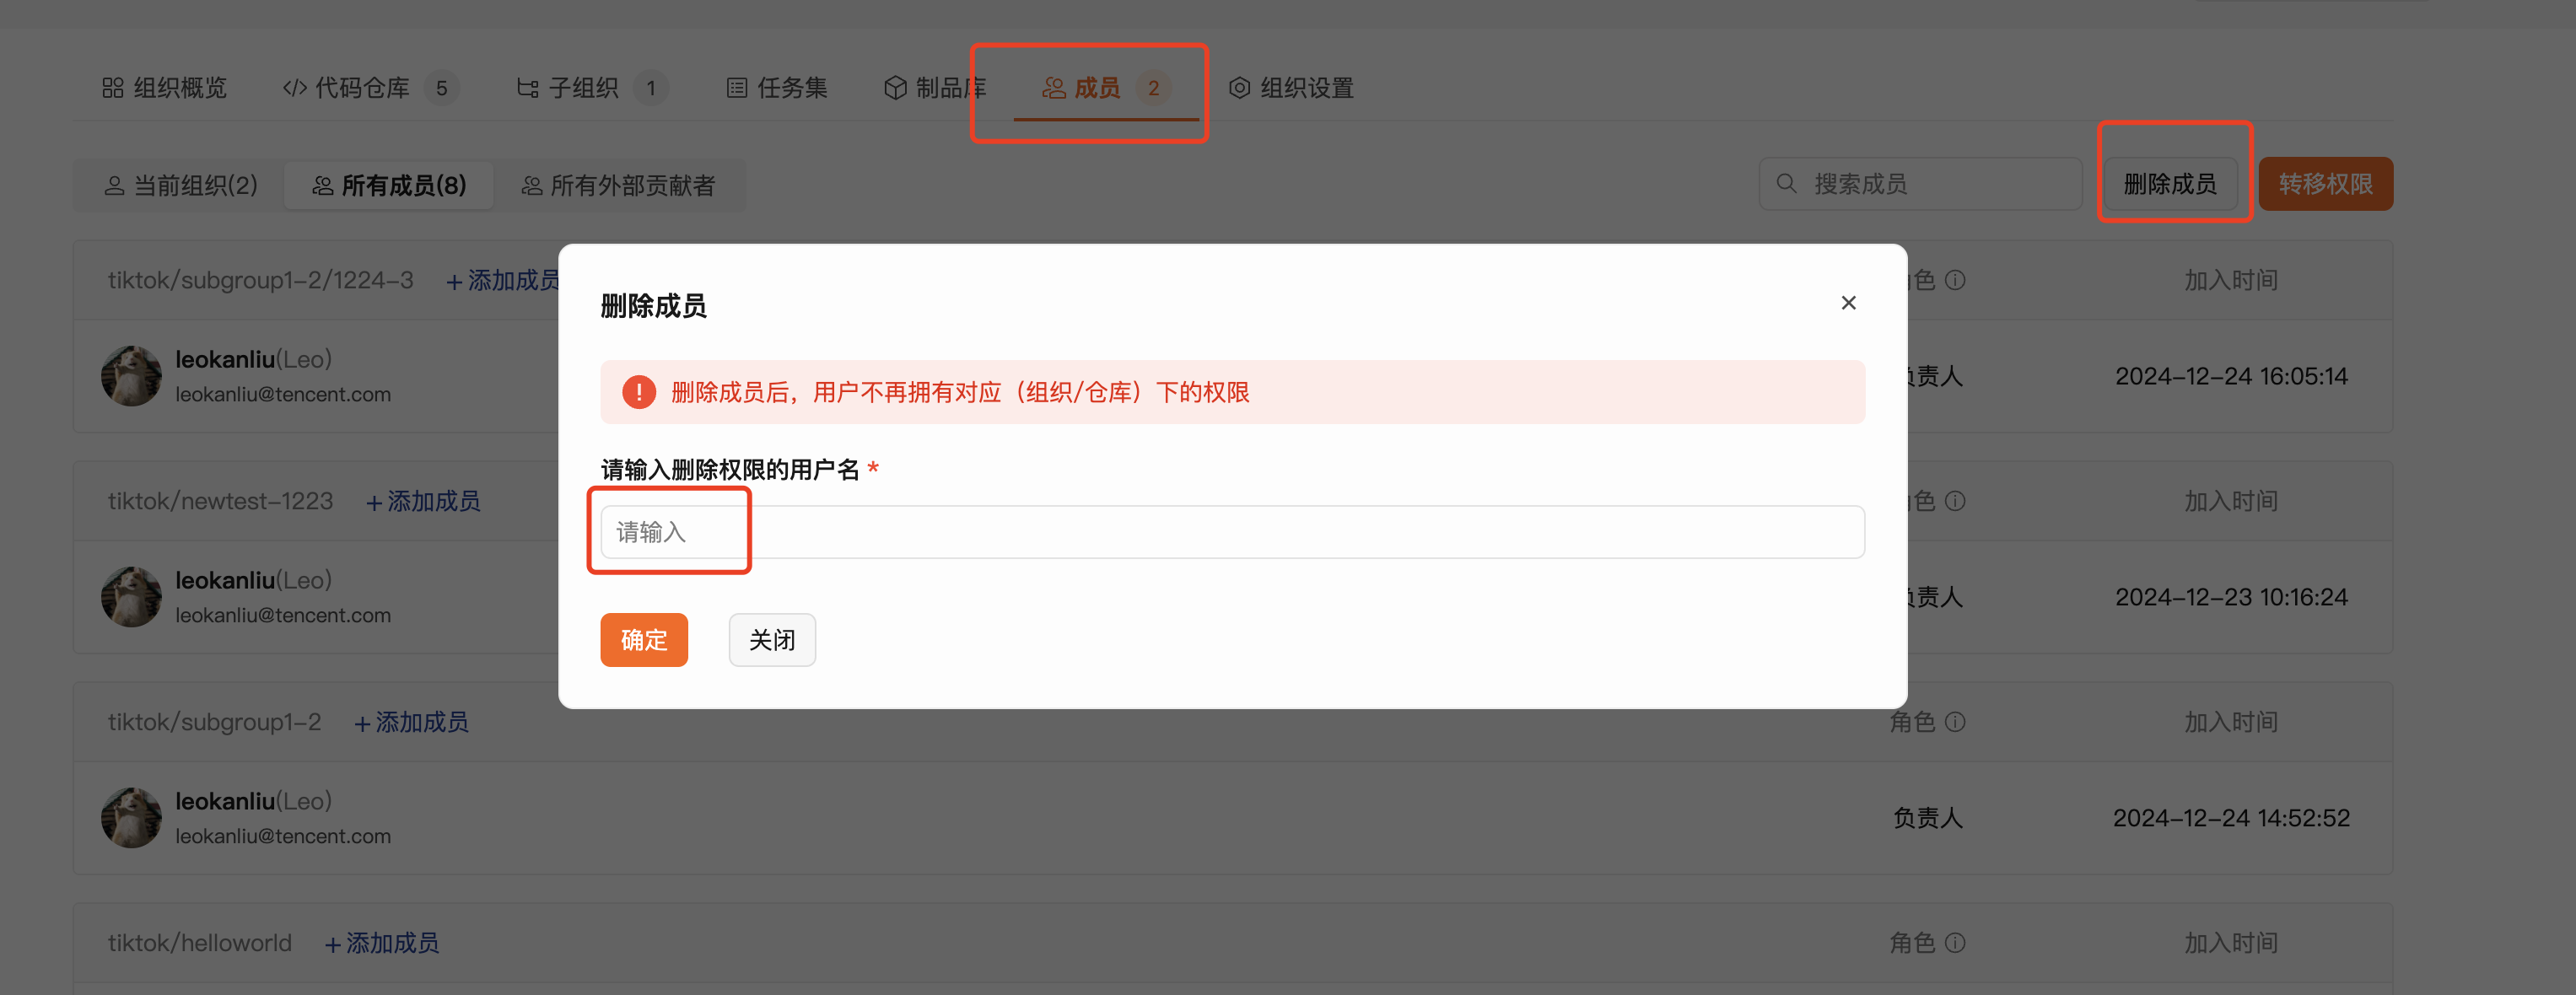Screen dimensions: 2576x995
Task: Click leokanliu avatar in tiktok/subgroup1-2 row
Action: click(x=131, y=818)
